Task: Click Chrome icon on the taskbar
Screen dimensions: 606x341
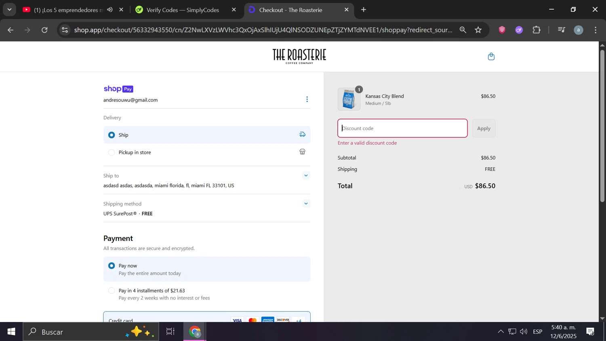Action: pyautogui.click(x=196, y=332)
